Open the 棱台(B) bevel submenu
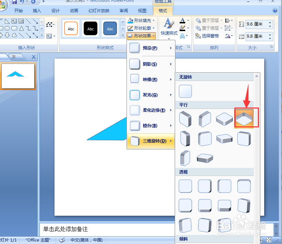Viewport: 282px width, 244px height. [151, 126]
